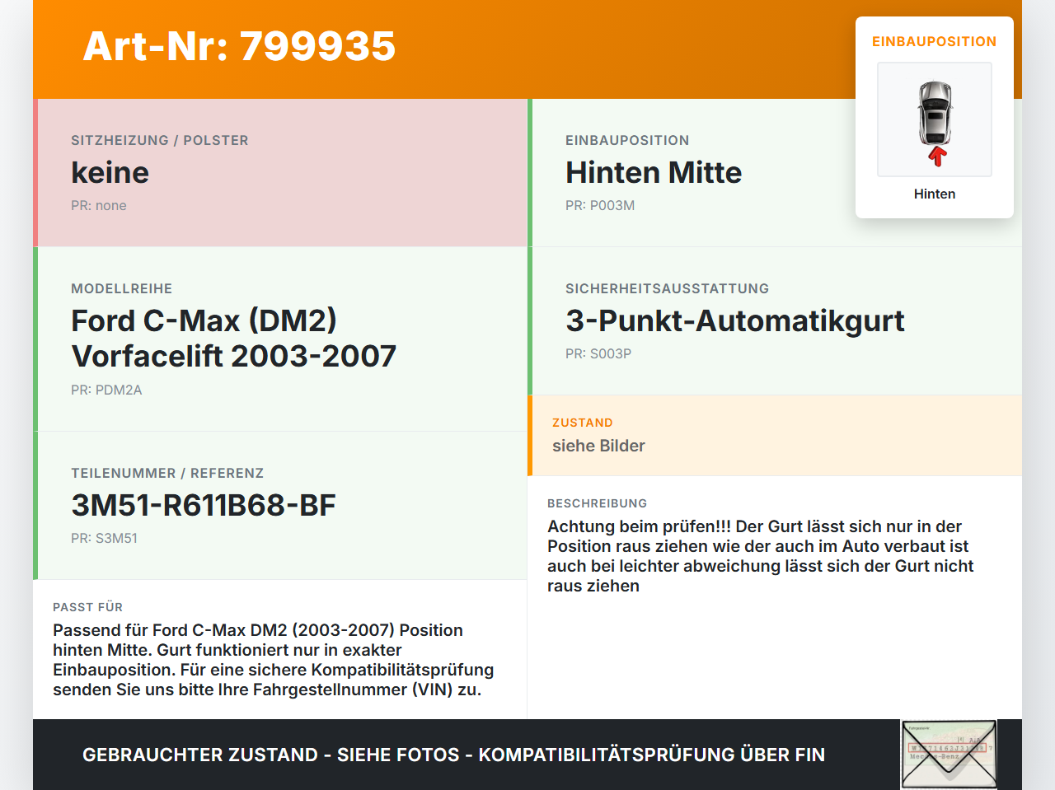Open the envelope document thumbnail in footer
Viewport: 1055px width, 790px height.
click(949, 755)
